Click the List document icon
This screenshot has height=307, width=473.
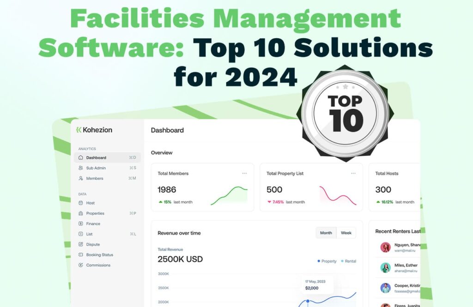tap(80, 234)
